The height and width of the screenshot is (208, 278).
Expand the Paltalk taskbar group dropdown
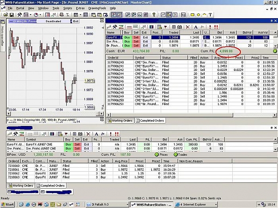[127, 204]
